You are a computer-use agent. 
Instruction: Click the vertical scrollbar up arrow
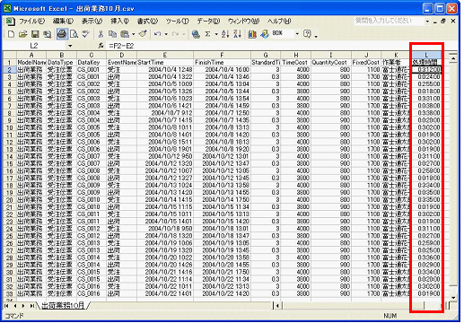click(453, 58)
